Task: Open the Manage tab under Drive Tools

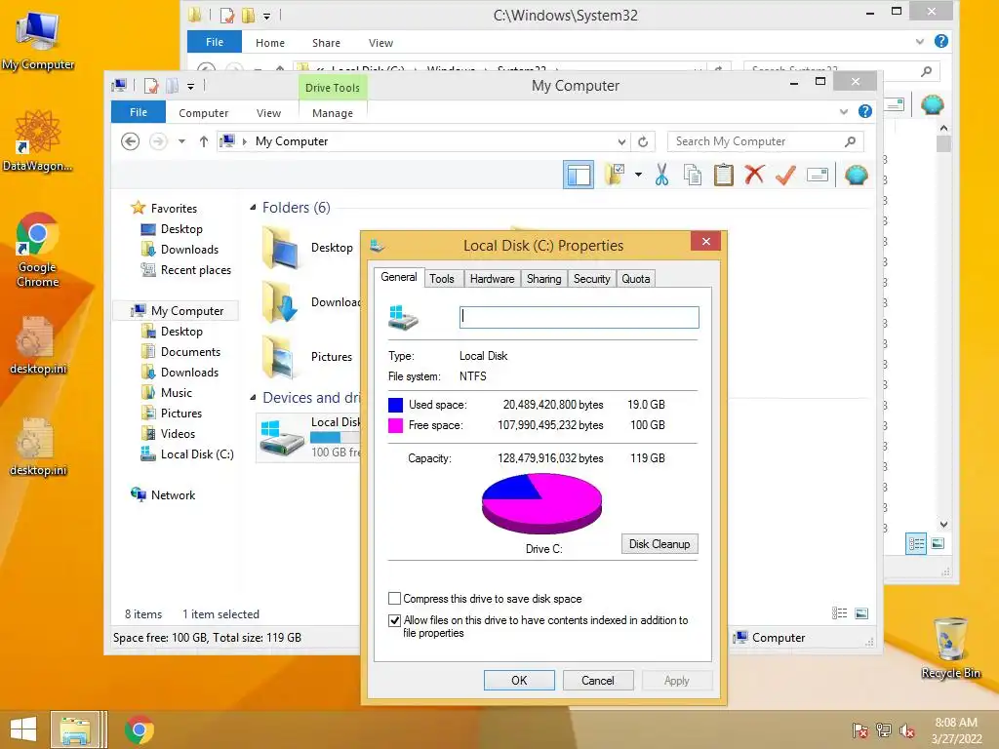Action: (x=333, y=113)
